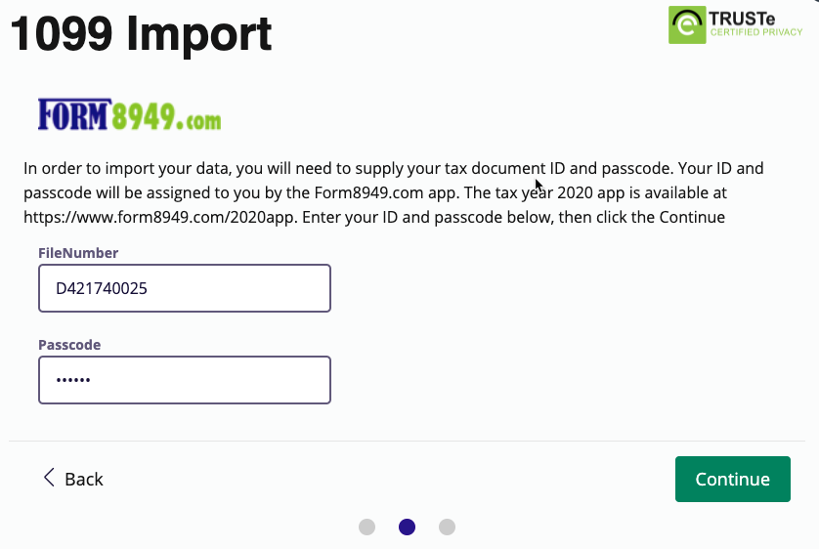
Task: Open the https://www.form8949.com/2020app URL text
Action: pos(160,217)
